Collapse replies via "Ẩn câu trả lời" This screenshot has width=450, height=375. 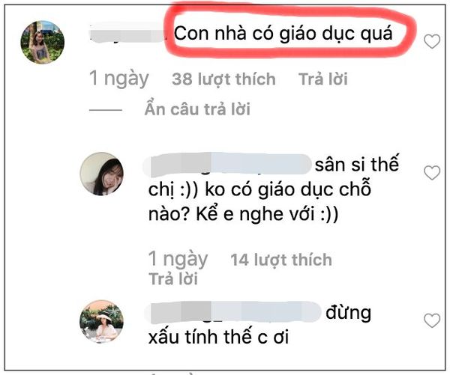[197, 109]
